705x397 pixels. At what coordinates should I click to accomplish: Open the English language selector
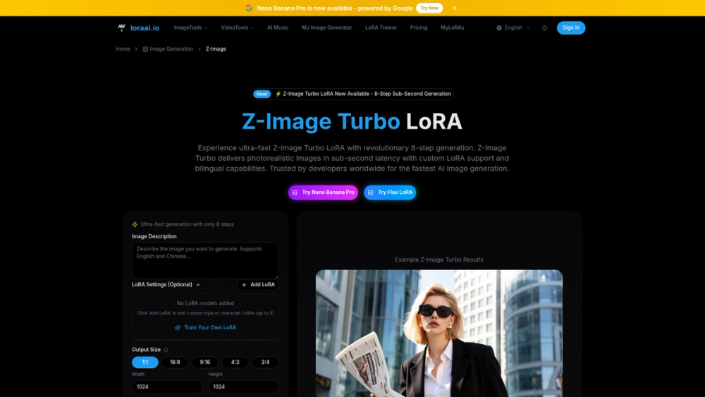coord(513,28)
